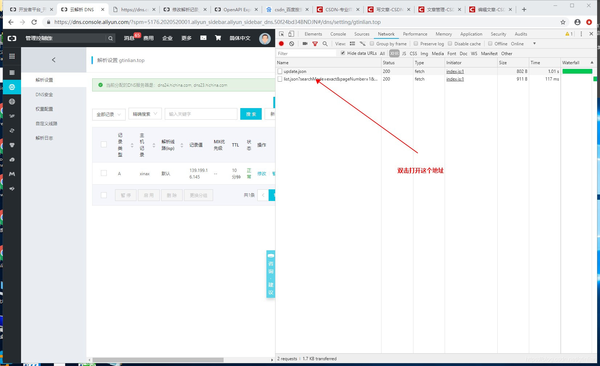Uncheck the Hide data URLs checkbox
Screen dimensions: 600x366
(343, 53)
